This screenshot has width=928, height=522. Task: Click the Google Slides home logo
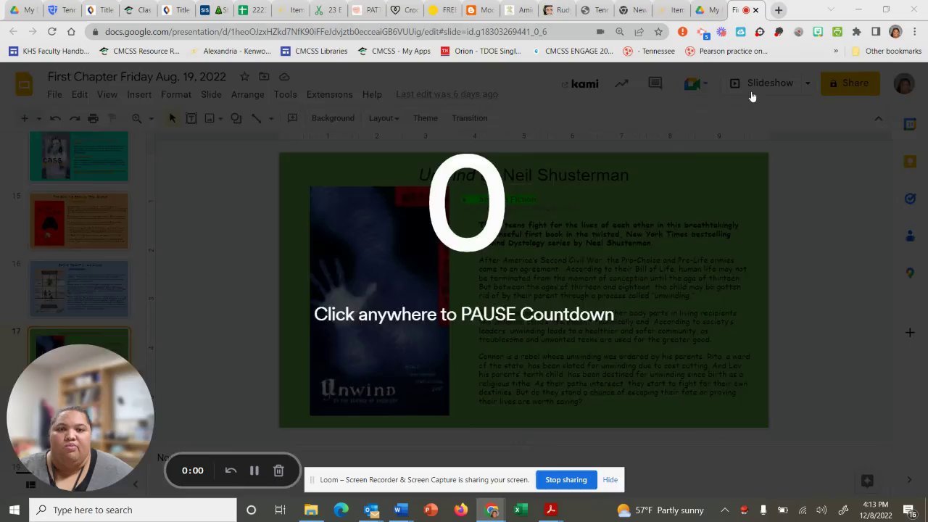(x=24, y=84)
